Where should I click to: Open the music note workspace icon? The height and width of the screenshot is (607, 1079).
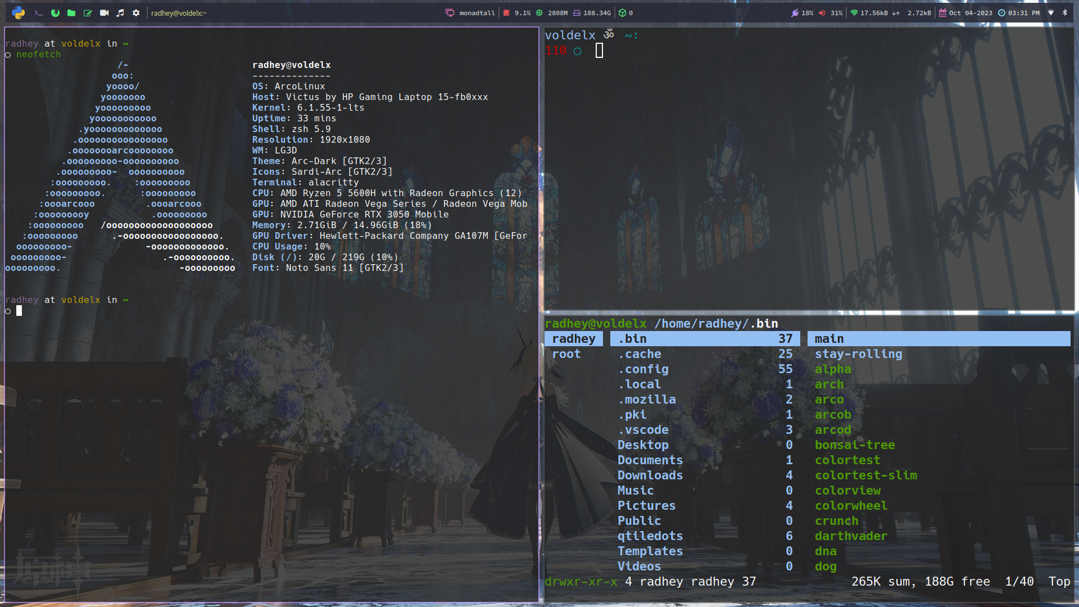pyautogui.click(x=120, y=12)
